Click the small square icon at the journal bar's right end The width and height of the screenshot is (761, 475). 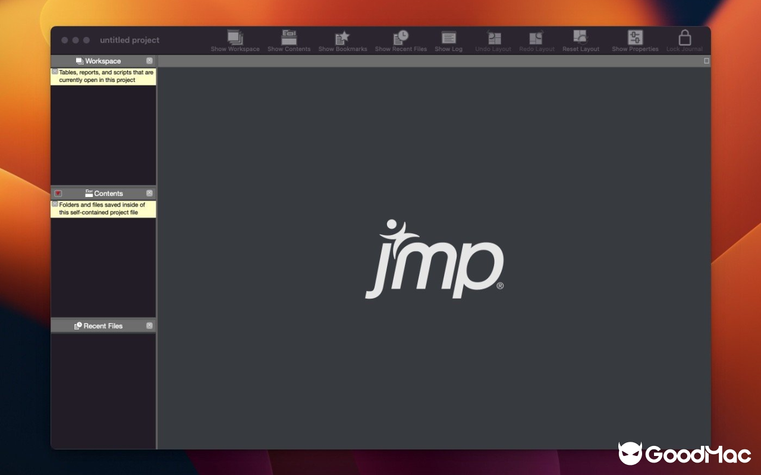(x=706, y=60)
